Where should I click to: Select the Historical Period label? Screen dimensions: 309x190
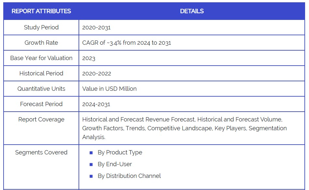tap(41, 73)
